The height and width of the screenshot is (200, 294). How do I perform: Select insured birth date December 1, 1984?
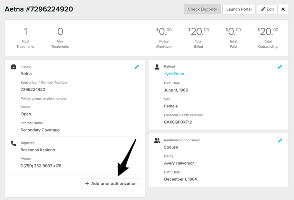coord(180,179)
